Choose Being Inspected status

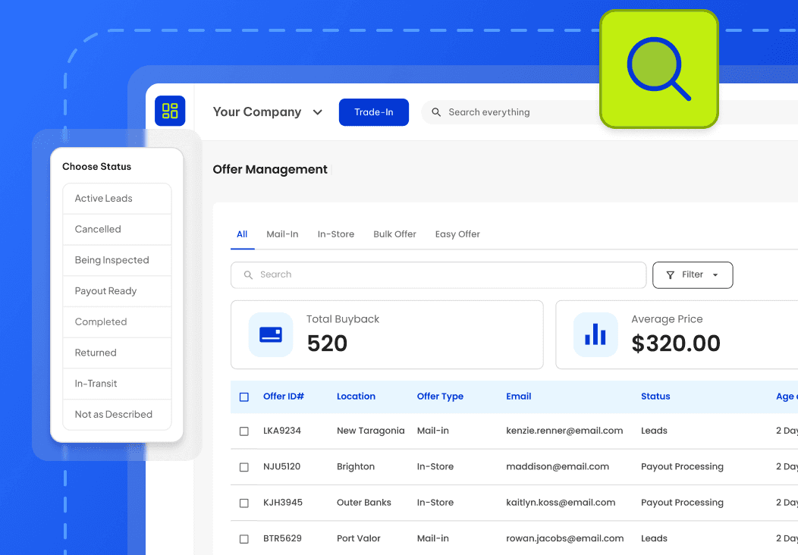(117, 261)
